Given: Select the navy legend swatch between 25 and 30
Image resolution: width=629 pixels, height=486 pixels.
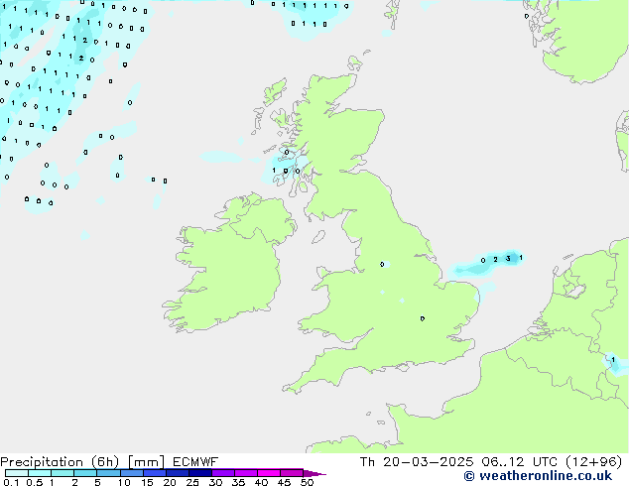Looking at the screenshot, I should tap(199, 473).
